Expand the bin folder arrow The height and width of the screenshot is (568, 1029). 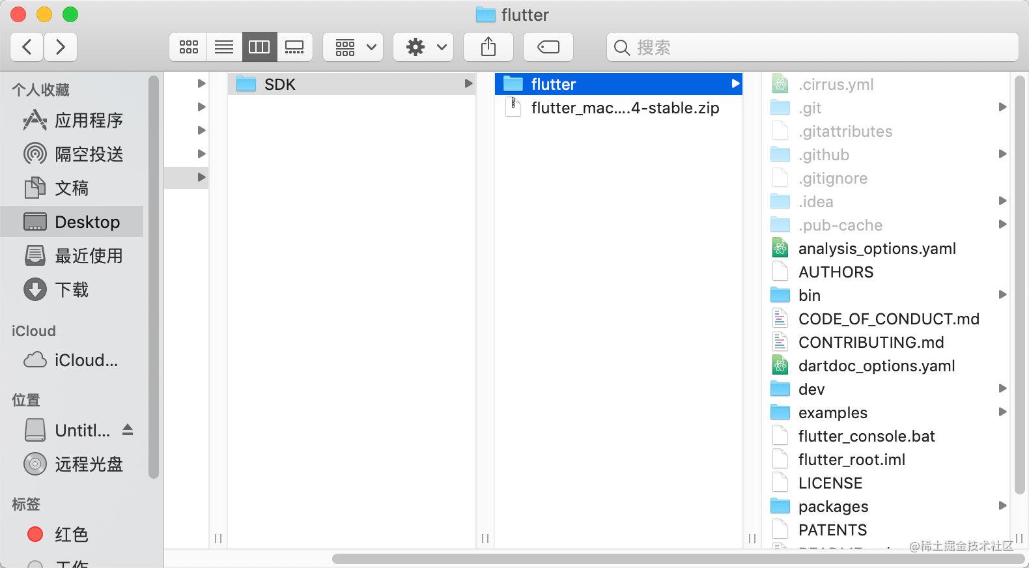coord(1002,294)
